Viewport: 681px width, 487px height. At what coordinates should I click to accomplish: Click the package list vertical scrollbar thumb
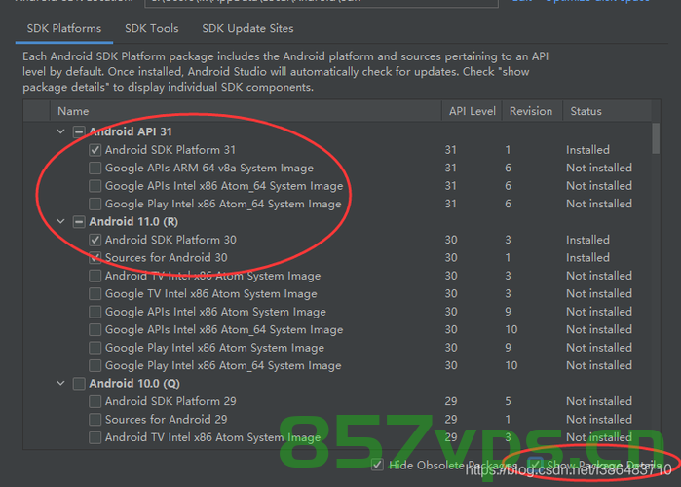(x=656, y=138)
